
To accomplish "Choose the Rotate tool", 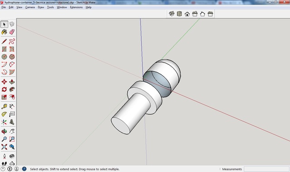I will click(x=4, y=89).
